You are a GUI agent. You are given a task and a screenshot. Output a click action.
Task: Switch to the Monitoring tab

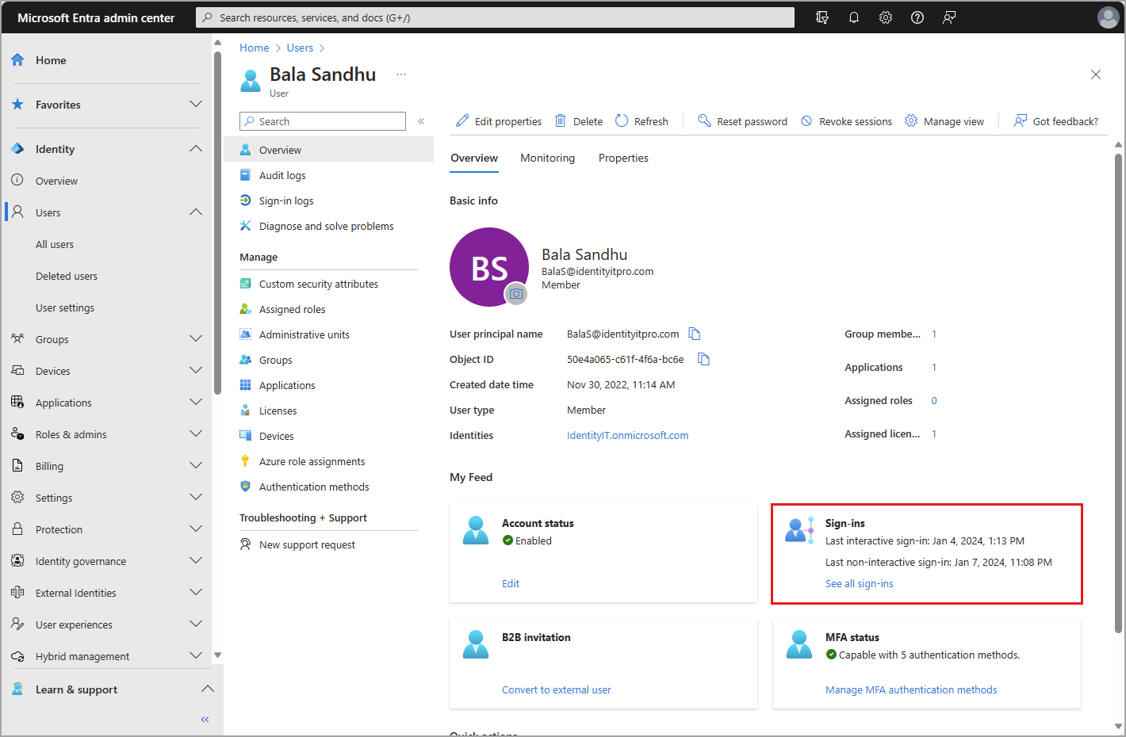(547, 158)
